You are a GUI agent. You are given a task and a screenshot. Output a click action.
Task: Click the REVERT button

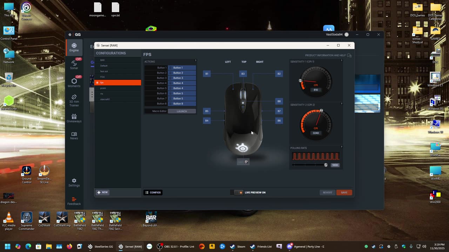[327, 192]
